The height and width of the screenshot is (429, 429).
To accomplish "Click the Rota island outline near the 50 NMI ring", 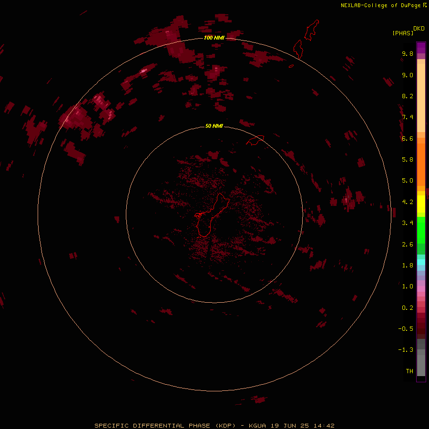I will (255, 140).
